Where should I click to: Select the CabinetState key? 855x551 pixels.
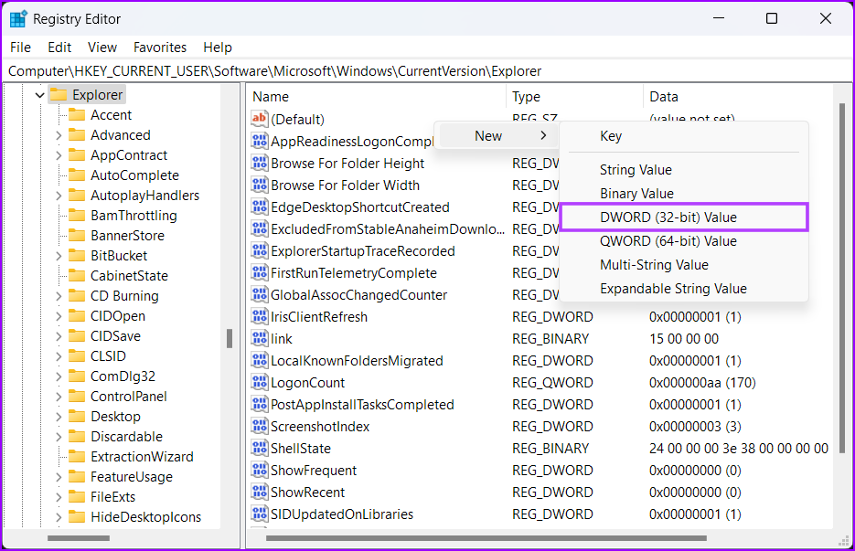pyautogui.click(x=129, y=276)
